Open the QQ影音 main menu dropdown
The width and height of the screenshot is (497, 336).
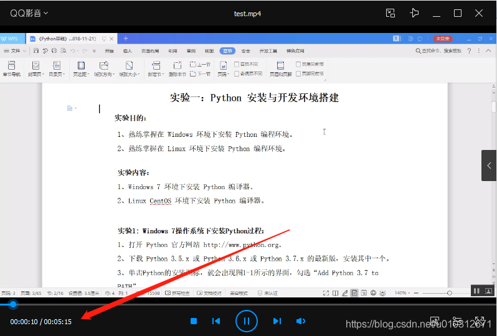(29, 13)
